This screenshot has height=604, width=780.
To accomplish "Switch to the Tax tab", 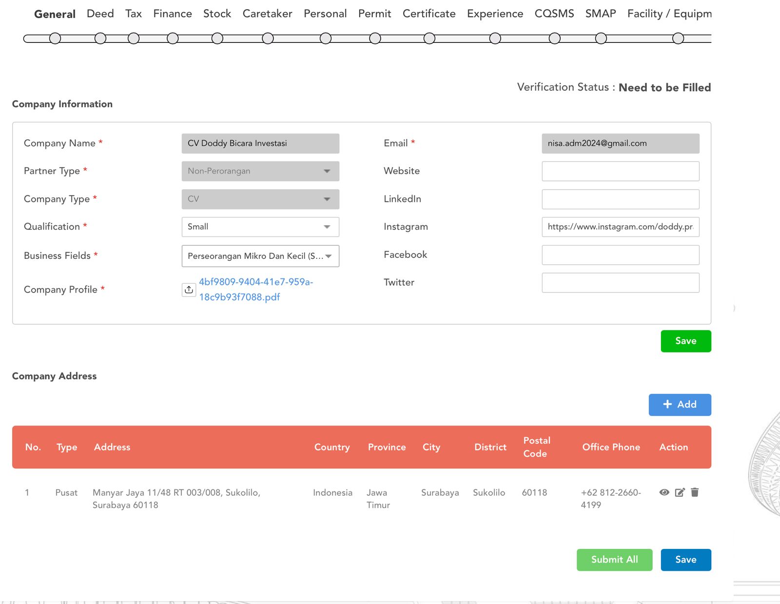I will 133,14.
